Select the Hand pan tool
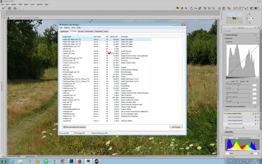The height and width of the screenshot is (164, 262). click(x=182, y=8)
